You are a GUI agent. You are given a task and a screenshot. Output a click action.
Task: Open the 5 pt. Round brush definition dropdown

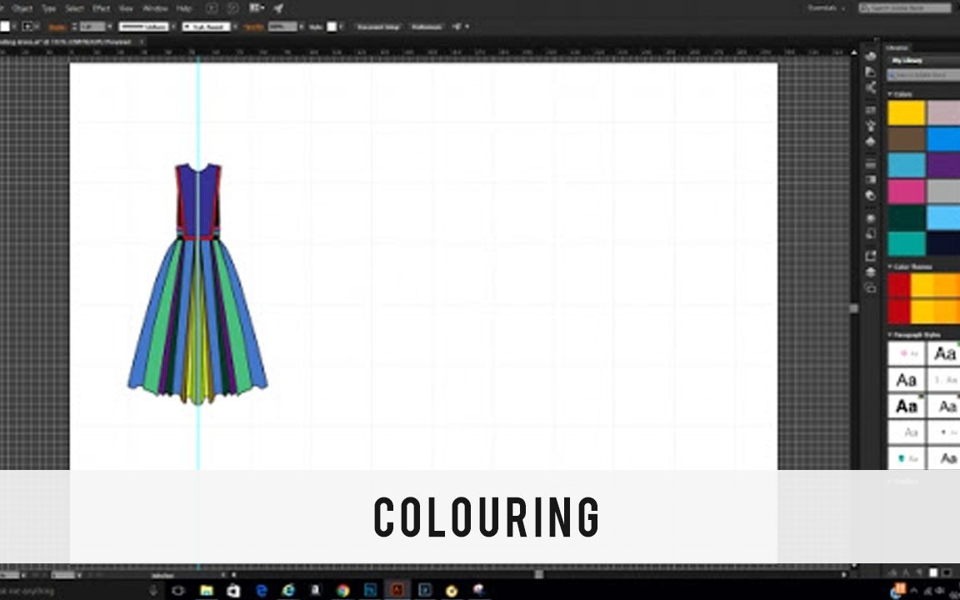(234, 27)
